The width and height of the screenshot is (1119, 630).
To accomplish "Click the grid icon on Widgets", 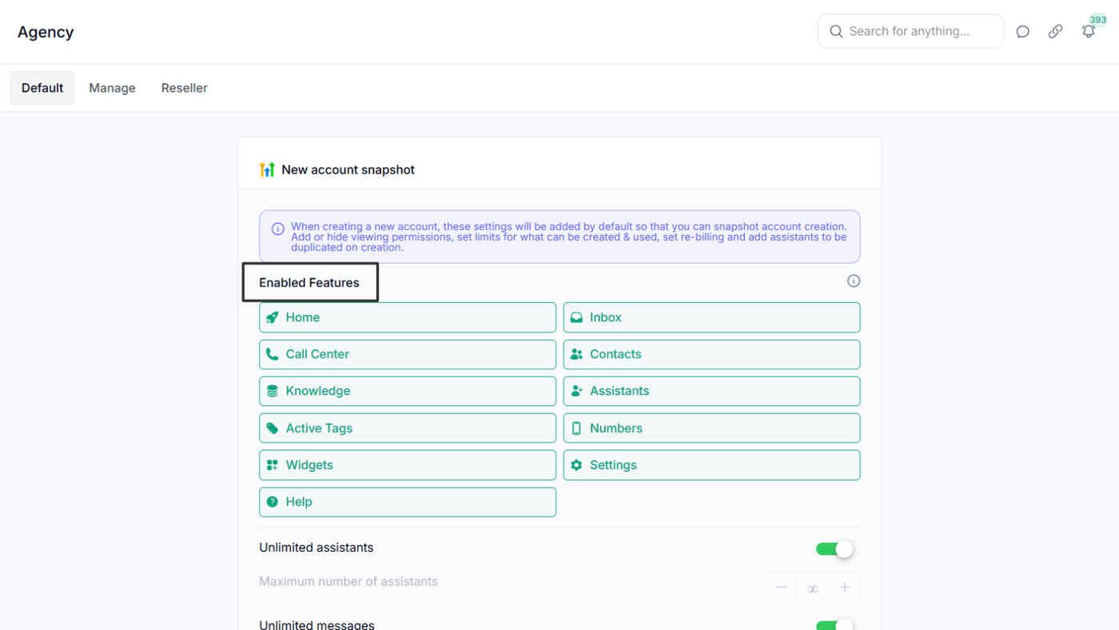I will point(273,465).
